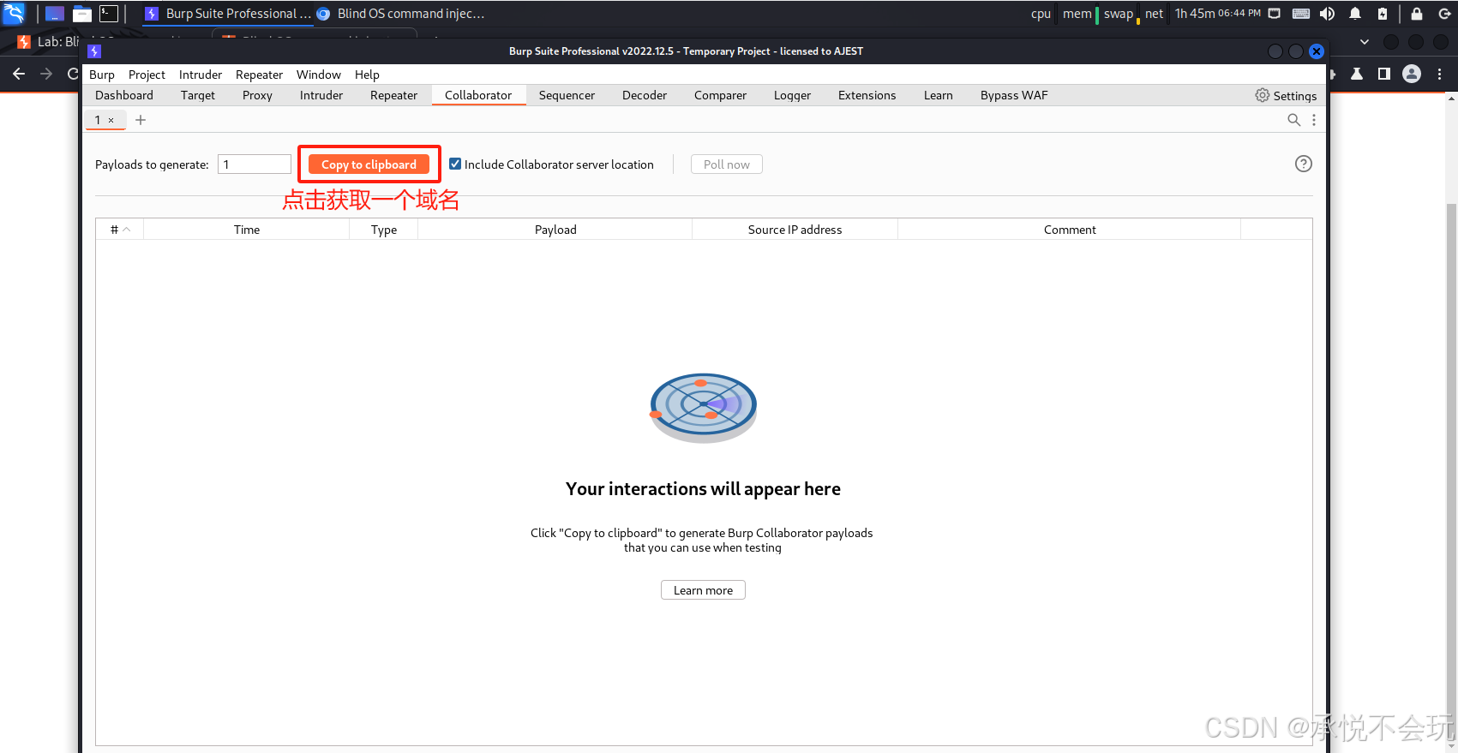
Task: Sort by Source IP address column header
Action: [795, 230]
